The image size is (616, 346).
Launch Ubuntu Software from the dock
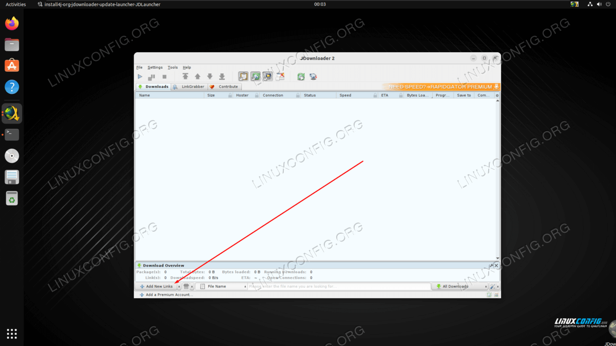coord(12,65)
